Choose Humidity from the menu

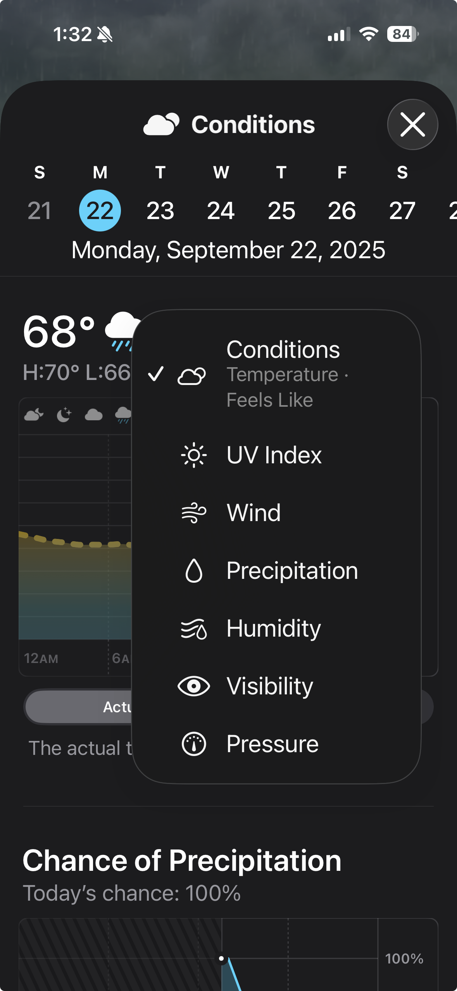tap(274, 628)
